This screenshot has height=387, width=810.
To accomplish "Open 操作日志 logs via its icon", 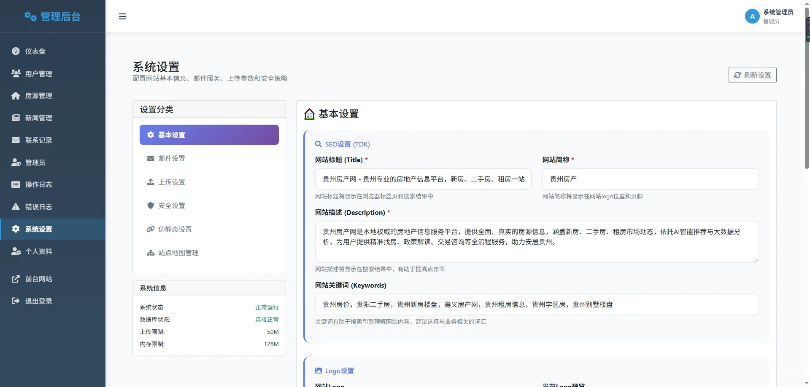I will [16, 184].
